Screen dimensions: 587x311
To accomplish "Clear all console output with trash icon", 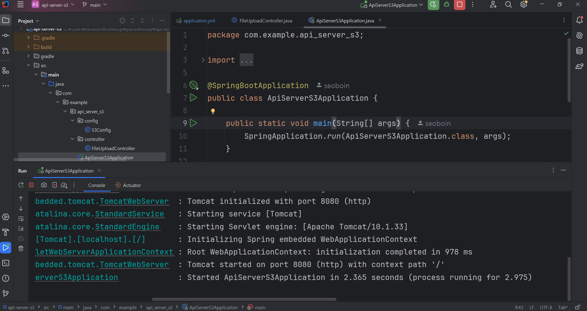I will (21, 248).
